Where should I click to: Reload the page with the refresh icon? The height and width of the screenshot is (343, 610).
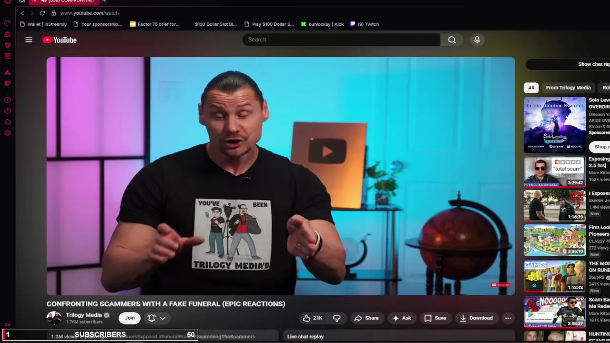[42, 13]
